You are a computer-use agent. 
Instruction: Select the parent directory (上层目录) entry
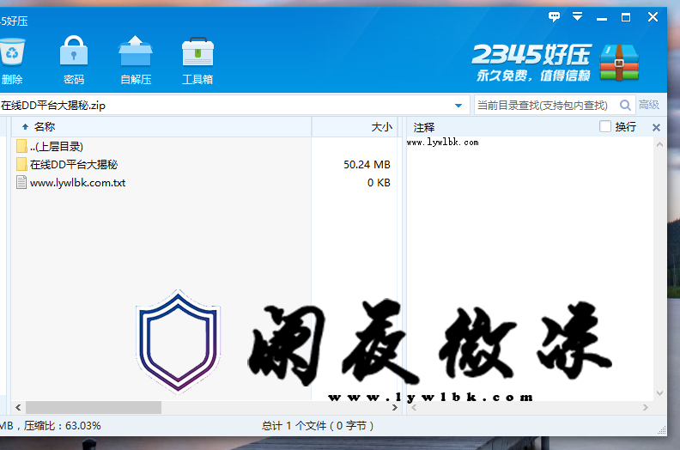pyautogui.click(x=57, y=146)
